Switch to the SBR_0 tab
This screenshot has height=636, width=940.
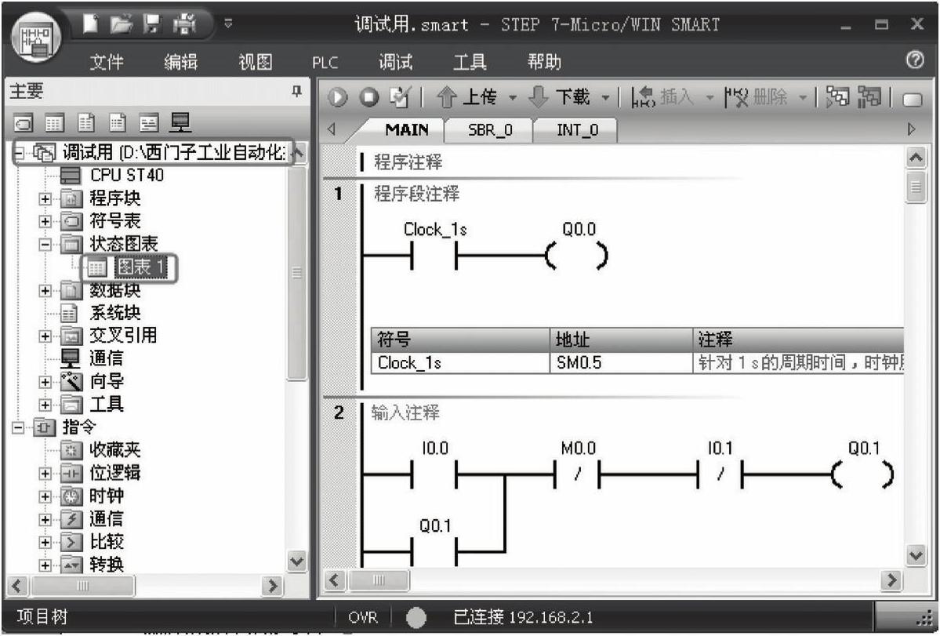tap(490, 130)
